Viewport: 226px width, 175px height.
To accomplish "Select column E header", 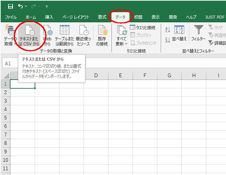I will pos(121,75).
